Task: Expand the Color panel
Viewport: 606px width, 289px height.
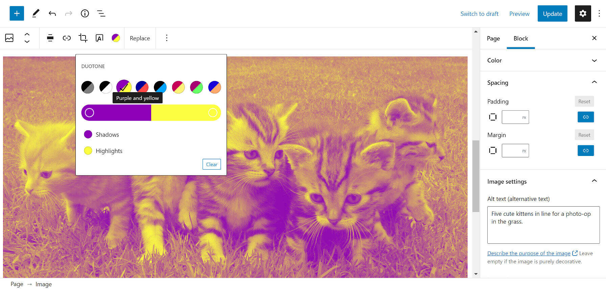Action: [x=543, y=60]
